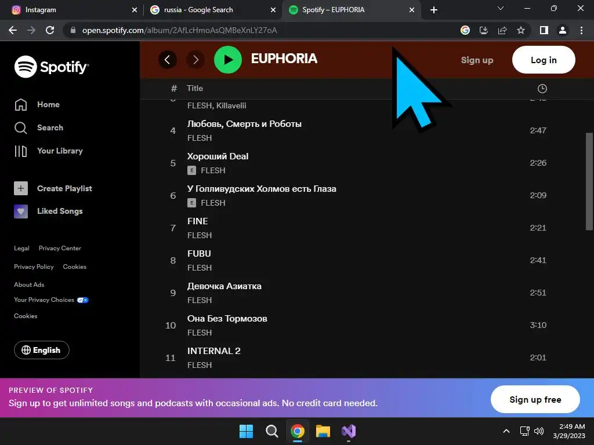Close the russia Google Search tab
The height and width of the screenshot is (445, 594).
click(273, 10)
